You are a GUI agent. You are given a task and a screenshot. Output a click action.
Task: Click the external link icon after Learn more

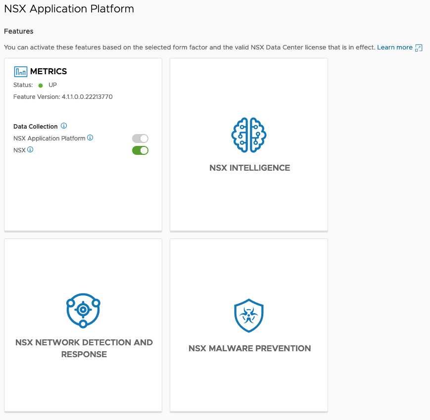click(419, 47)
